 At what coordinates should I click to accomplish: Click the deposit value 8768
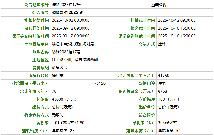point(162,91)
